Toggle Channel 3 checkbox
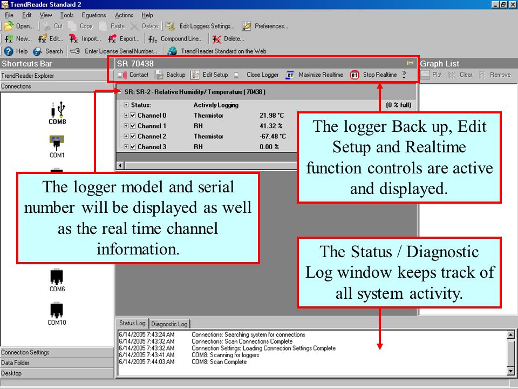Screen dimensions: 518x389 [x=133, y=147]
